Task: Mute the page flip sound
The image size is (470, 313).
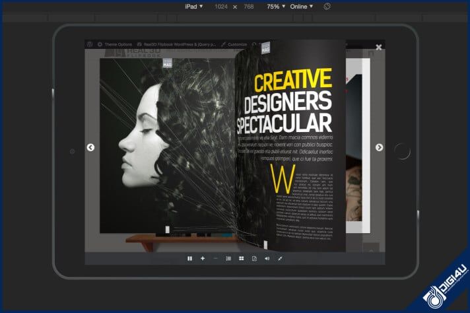Action: click(267, 258)
